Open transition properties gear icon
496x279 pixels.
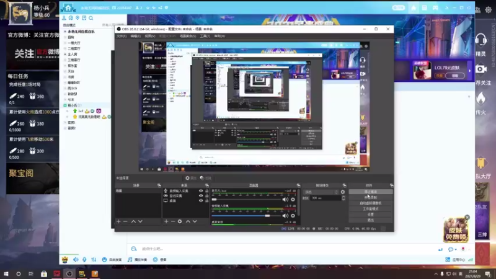pyautogui.click(x=343, y=192)
